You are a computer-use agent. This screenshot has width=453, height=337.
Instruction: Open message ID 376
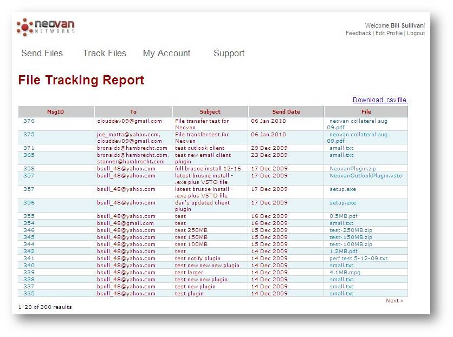(x=29, y=121)
